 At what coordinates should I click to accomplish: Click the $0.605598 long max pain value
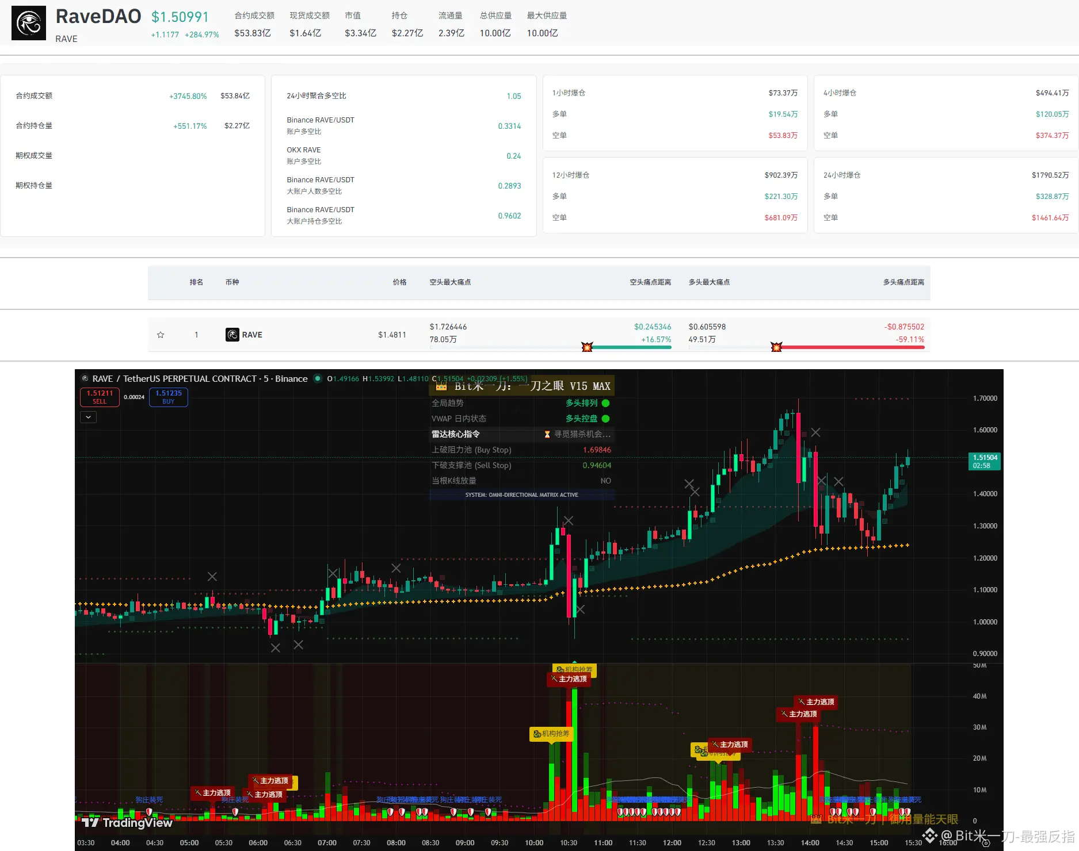coord(707,327)
